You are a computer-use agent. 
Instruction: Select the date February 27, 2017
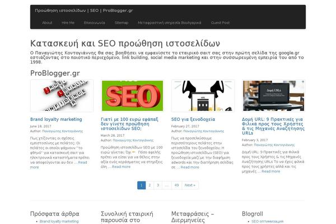[185, 126]
